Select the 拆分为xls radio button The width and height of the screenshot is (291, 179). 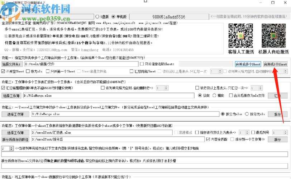(247, 114)
